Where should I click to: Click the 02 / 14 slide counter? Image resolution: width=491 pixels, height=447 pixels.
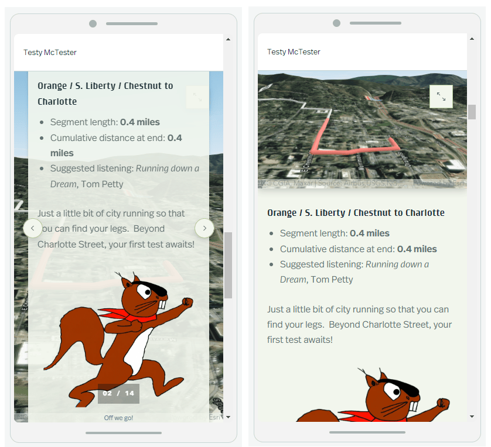(118, 393)
